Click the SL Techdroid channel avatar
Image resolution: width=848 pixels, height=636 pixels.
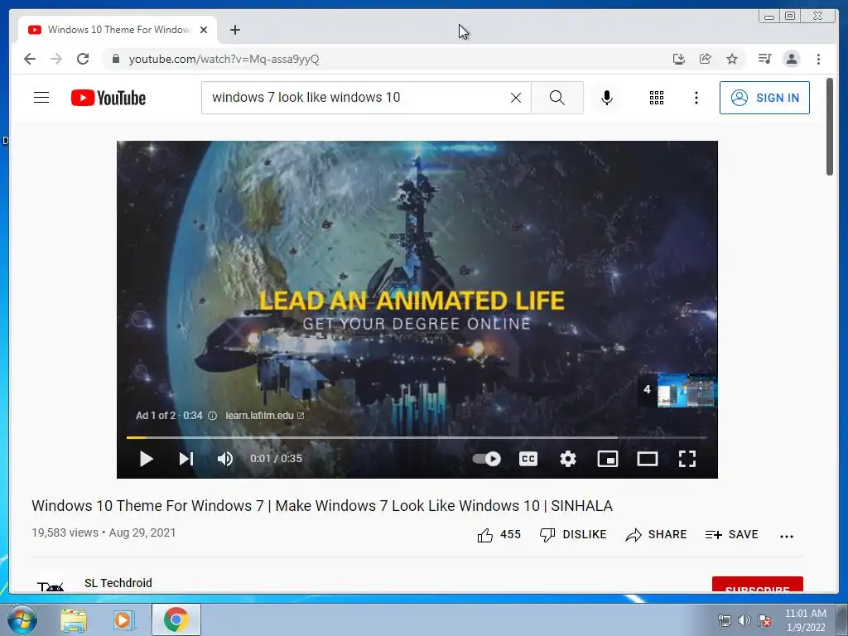click(x=51, y=583)
